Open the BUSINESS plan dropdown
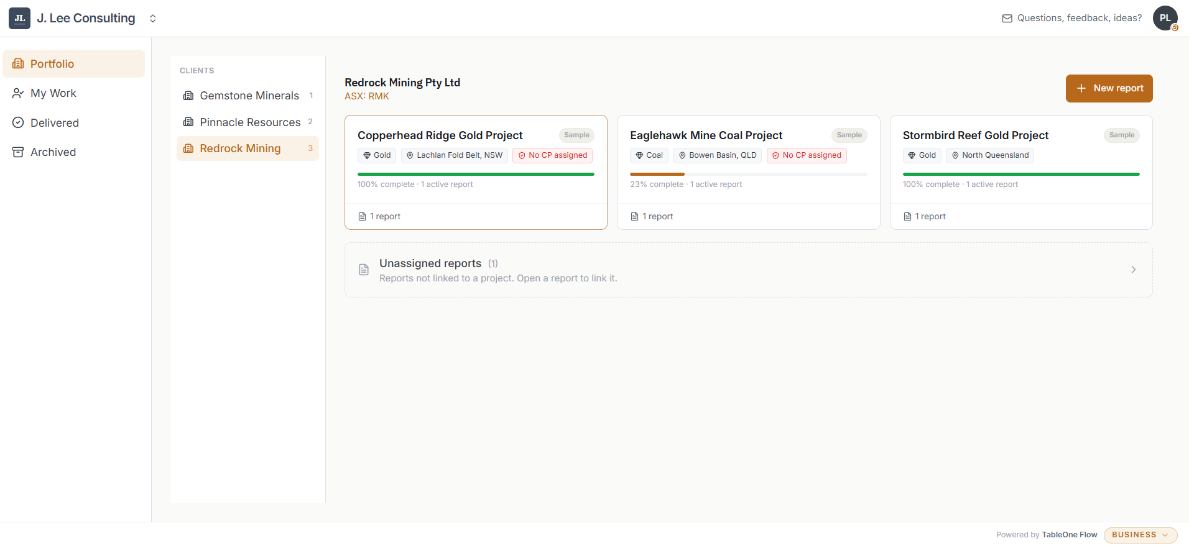Viewport: 1189px width, 546px height. point(1140,535)
